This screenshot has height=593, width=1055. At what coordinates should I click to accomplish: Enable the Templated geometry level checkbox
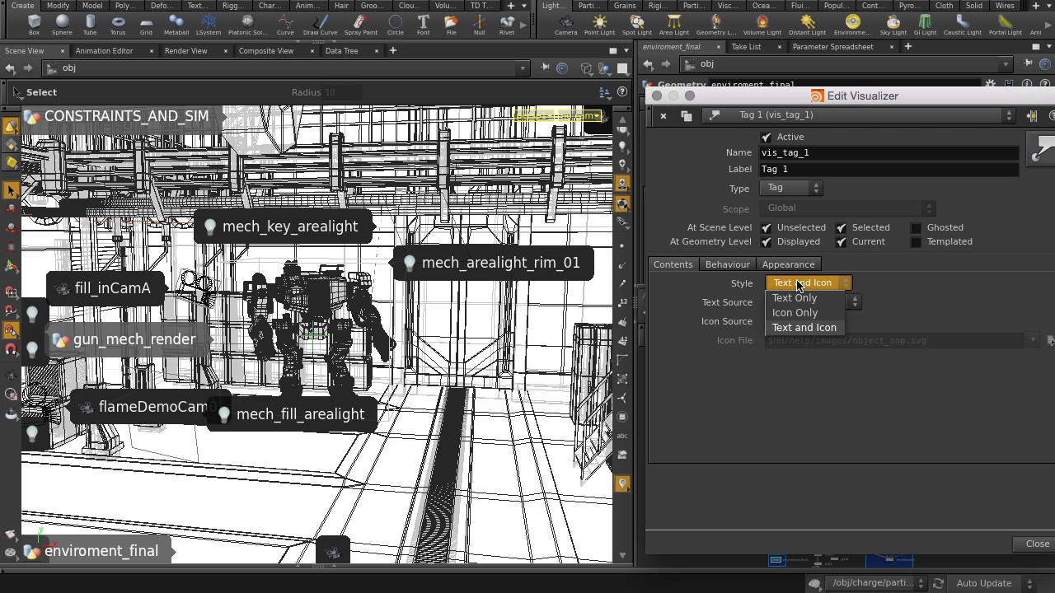click(916, 242)
